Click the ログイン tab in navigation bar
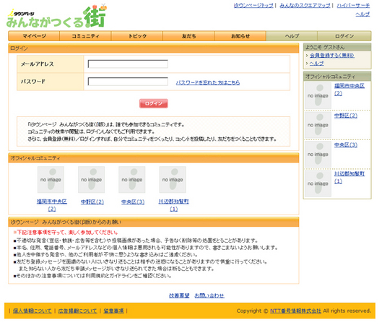 point(344,36)
